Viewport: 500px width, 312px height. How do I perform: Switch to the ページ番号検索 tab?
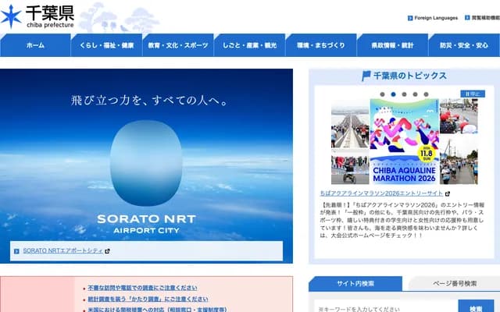455,283
